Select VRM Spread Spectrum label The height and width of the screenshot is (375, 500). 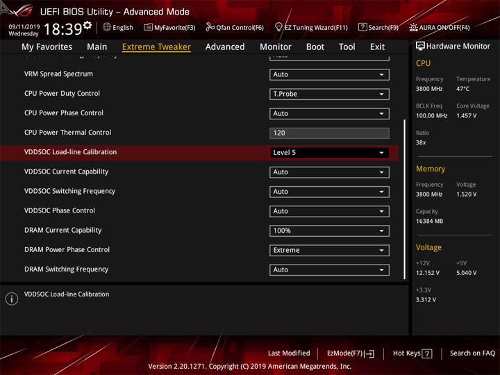tap(58, 74)
